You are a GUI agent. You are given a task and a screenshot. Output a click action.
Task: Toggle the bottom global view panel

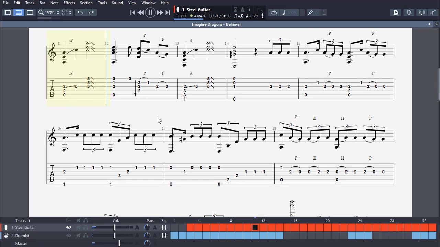(19, 12)
